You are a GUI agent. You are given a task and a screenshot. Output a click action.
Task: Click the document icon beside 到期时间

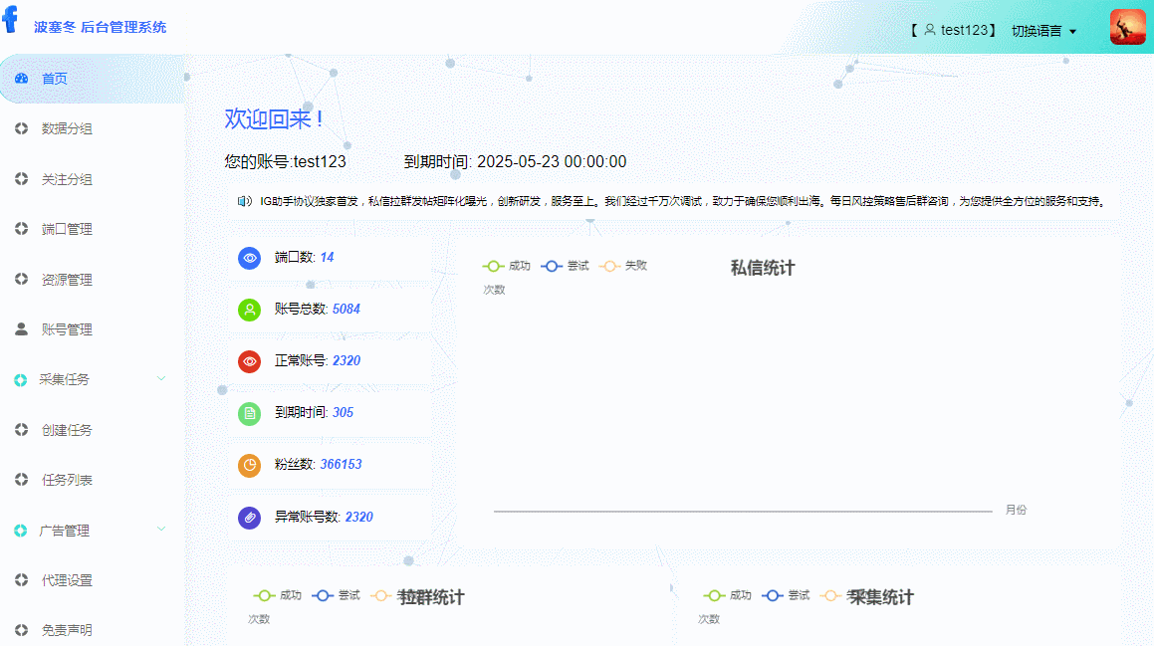pyautogui.click(x=249, y=413)
